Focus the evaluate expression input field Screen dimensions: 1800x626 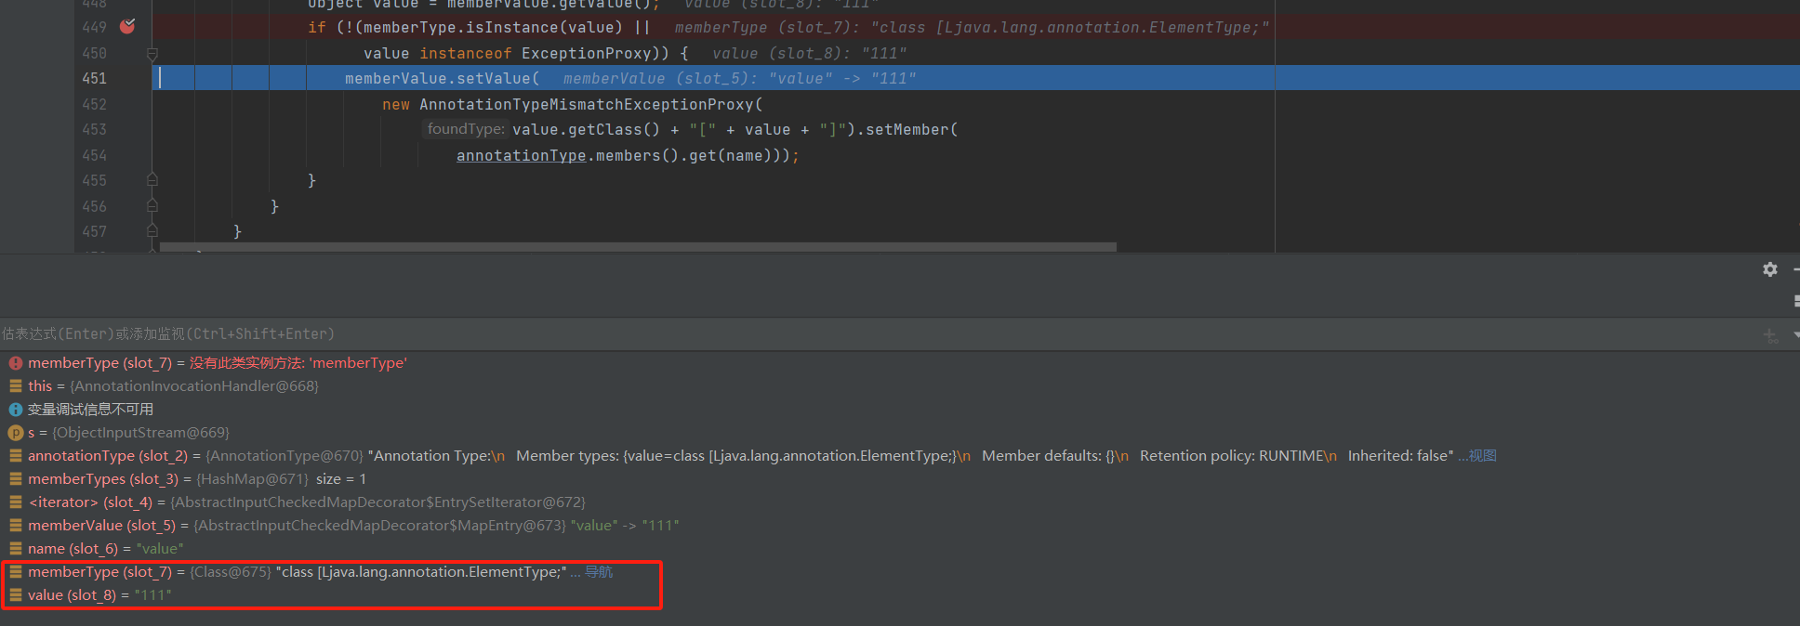837,334
